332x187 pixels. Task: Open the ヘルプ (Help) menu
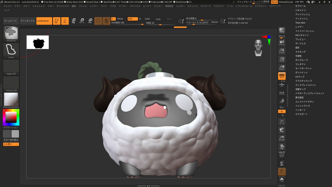tap(6, 10)
